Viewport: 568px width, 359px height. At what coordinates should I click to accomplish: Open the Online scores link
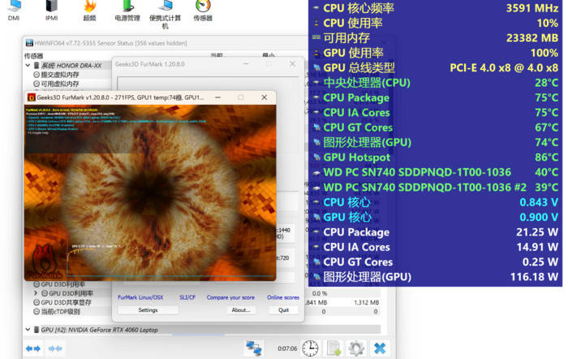[x=283, y=297]
